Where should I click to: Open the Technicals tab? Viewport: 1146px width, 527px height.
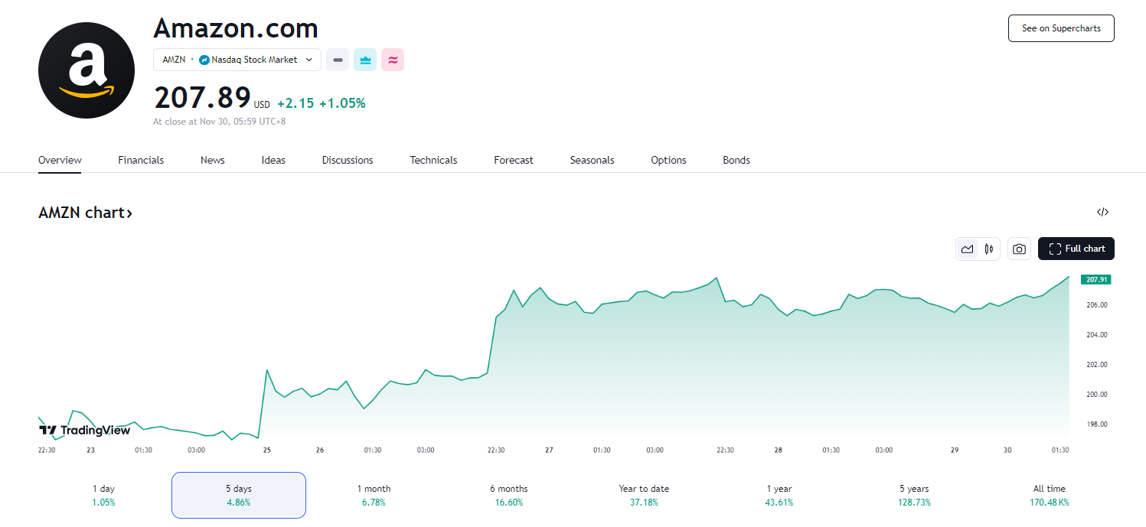click(433, 160)
